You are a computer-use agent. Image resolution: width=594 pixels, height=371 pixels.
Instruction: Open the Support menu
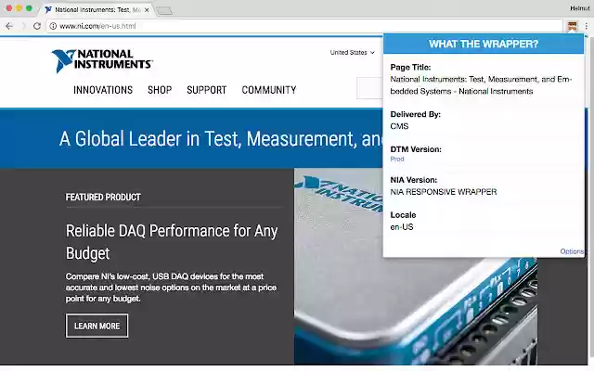[x=206, y=90]
